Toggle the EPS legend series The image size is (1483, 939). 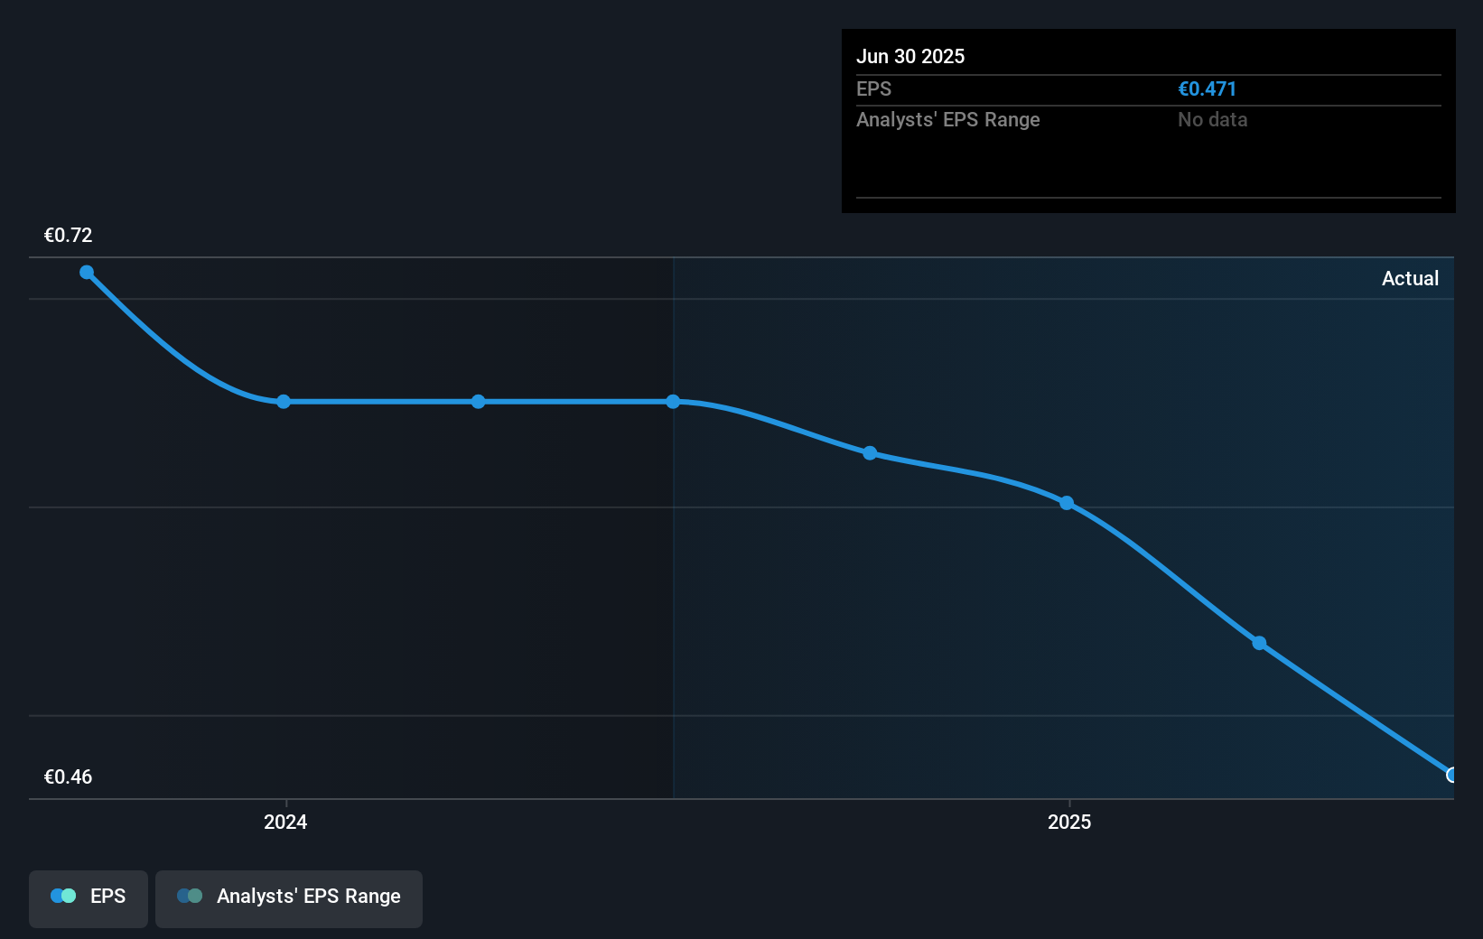89,898
